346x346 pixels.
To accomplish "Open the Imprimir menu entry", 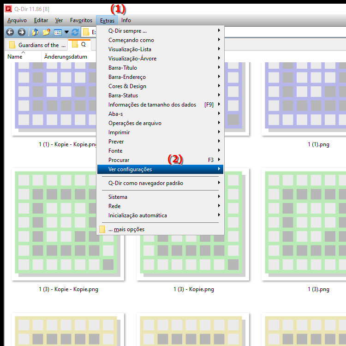I will pyautogui.click(x=160, y=132).
